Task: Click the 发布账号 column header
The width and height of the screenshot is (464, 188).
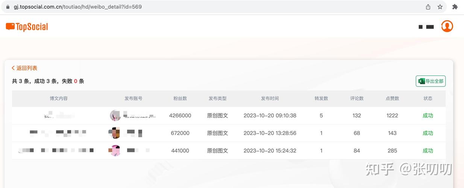Action: click(133, 99)
